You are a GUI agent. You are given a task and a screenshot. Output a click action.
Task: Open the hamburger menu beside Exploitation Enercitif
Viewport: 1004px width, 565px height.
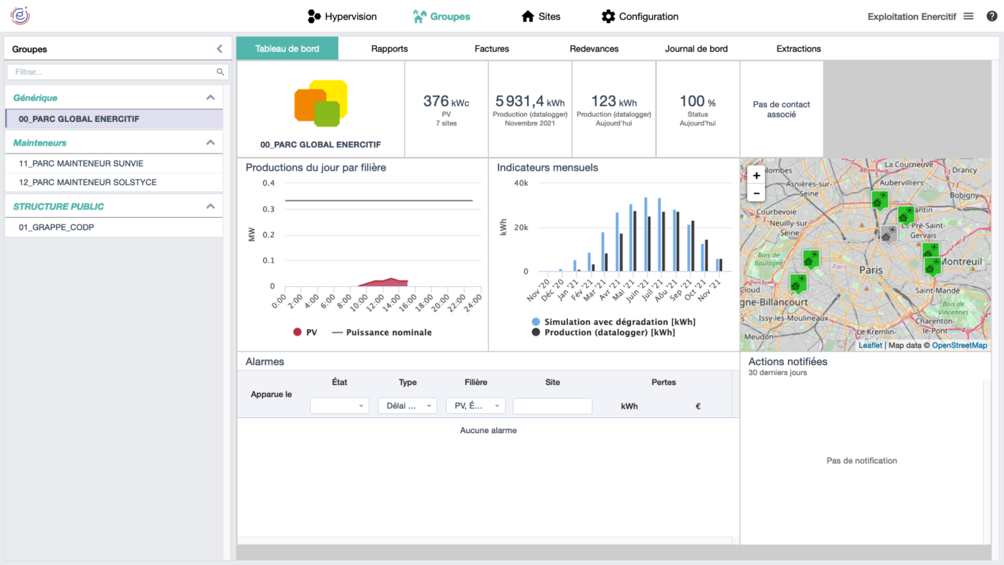click(968, 16)
